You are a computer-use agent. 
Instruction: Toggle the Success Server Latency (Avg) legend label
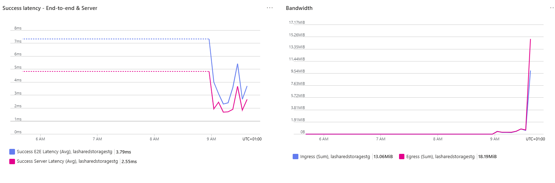[x=67, y=161]
